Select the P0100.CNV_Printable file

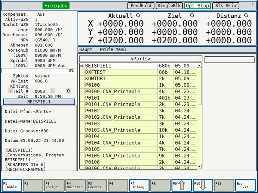[x=138, y=91]
